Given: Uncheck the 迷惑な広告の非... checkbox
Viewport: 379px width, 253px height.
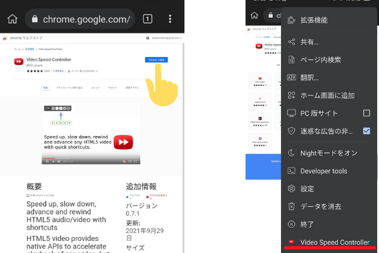Looking at the screenshot, I should (x=366, y=131).
